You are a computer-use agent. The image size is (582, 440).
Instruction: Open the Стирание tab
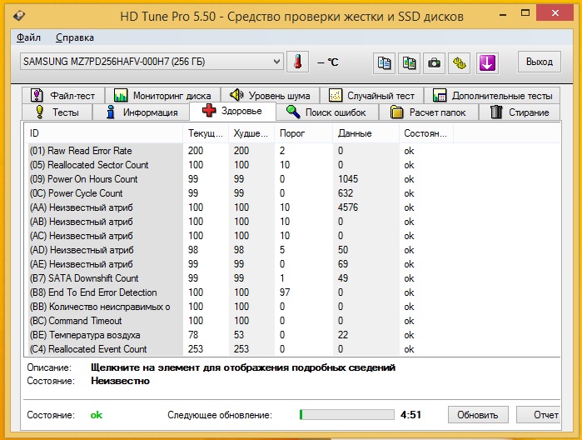[520, 112]
